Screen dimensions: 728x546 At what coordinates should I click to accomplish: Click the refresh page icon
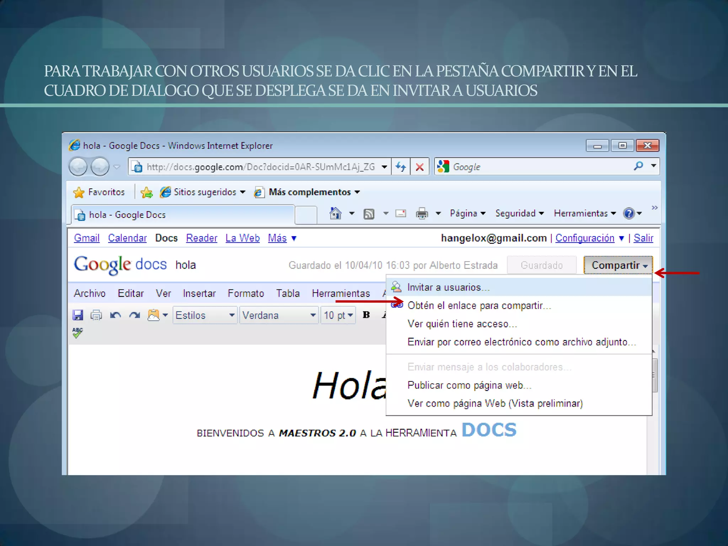click(x=401, y=167)
